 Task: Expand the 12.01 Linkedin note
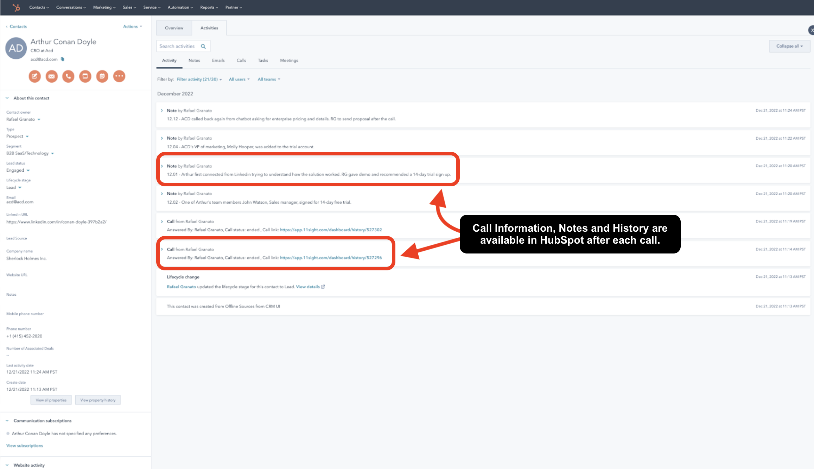tap(162, 166)
